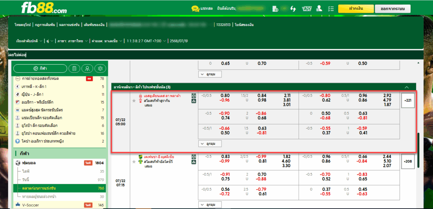Open กฎการเดิมพัน betting rules
Image resolution: width=433 pixels, height=209 pixels.
pyautogui.click(x=45, y=25)
